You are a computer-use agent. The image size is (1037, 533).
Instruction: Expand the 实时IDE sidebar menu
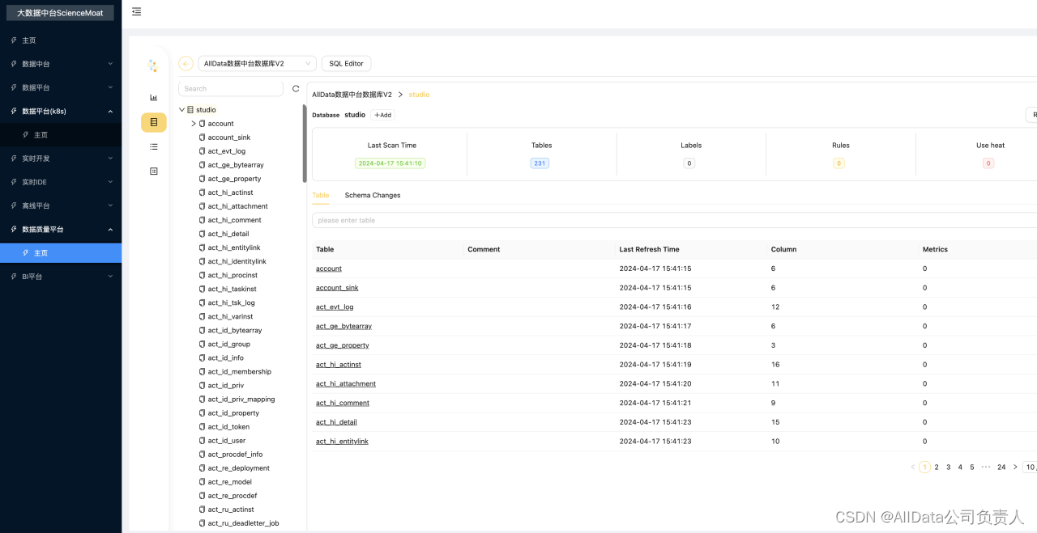(x=61, y=182)
